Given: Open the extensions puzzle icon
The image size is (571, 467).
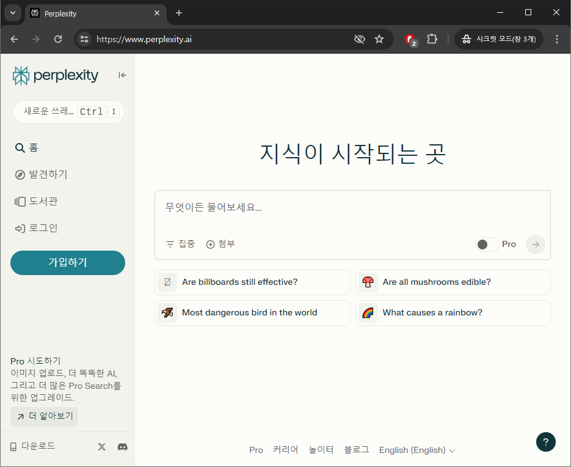Looking at the screenshot, I should click(x=432, y=39).
